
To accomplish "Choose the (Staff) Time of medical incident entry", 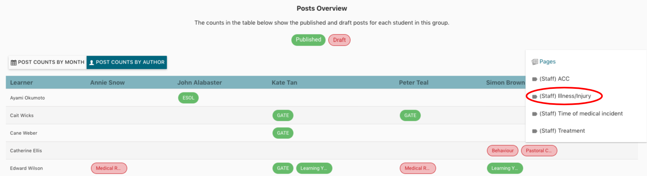I will (x=581, y=114).
